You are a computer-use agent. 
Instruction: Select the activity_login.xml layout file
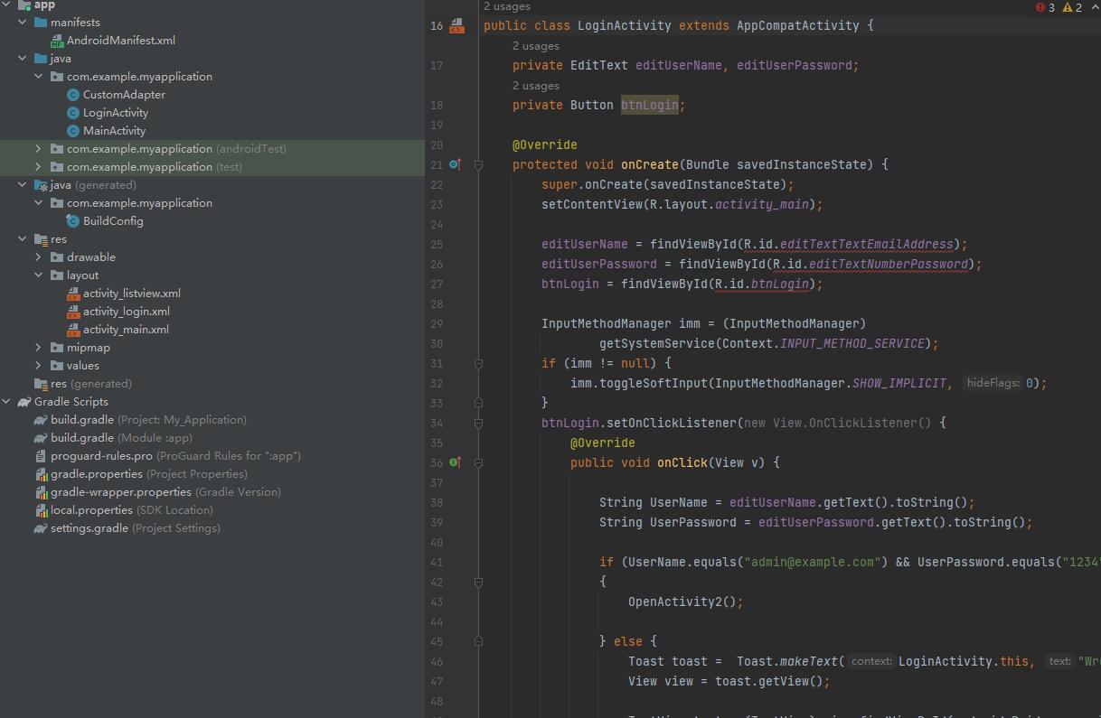click(x=126, y=312)
